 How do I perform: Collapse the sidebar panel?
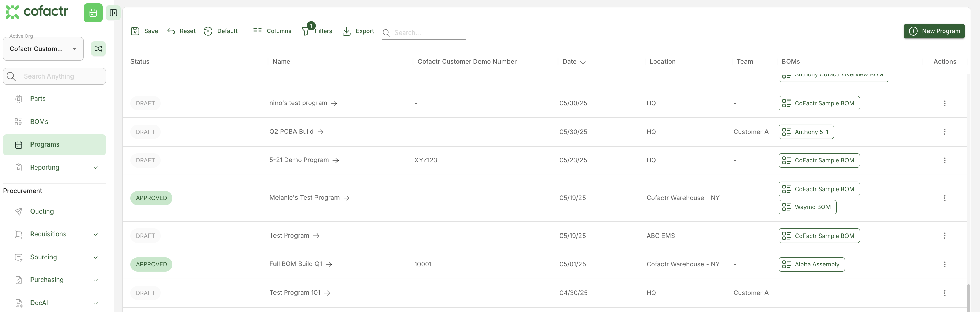click(x=114, y=13)
